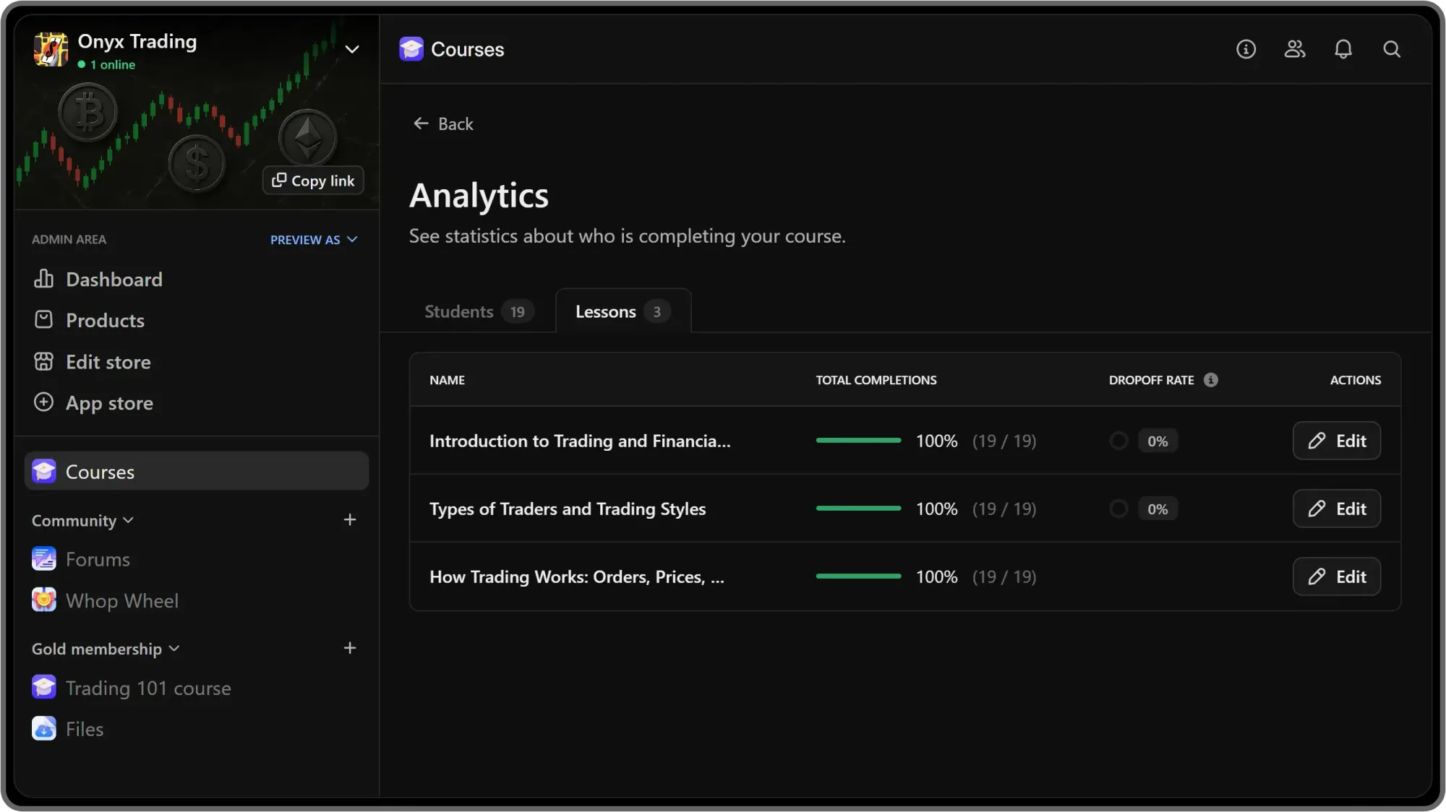Click the Copy link button
Image resolution: width=1446 pixels, height=812 pixels.
point(312,180)
